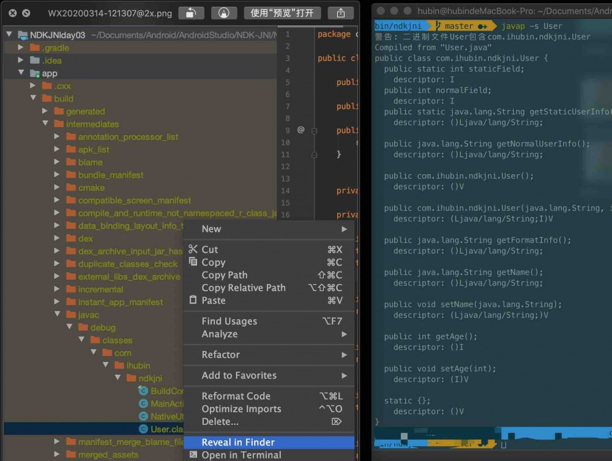Viewport: 612px width, 461px height.
Task: Click the 使用“预览”打开 button
Action: point(282,13)
